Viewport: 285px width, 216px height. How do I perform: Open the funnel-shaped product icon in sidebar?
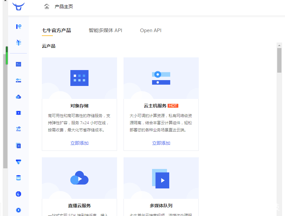pos(18,162)
